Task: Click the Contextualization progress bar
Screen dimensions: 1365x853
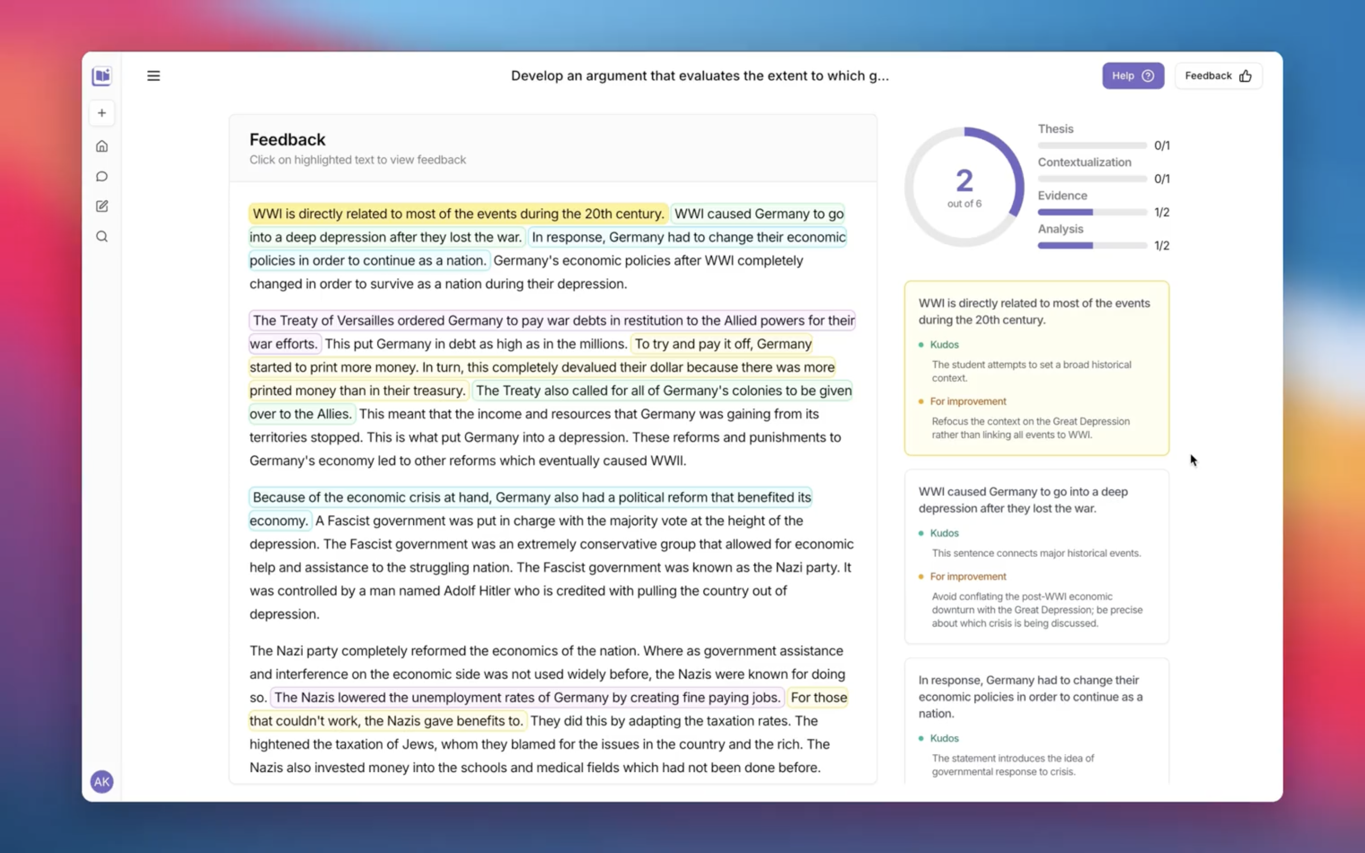Action: click(1092, 179)
